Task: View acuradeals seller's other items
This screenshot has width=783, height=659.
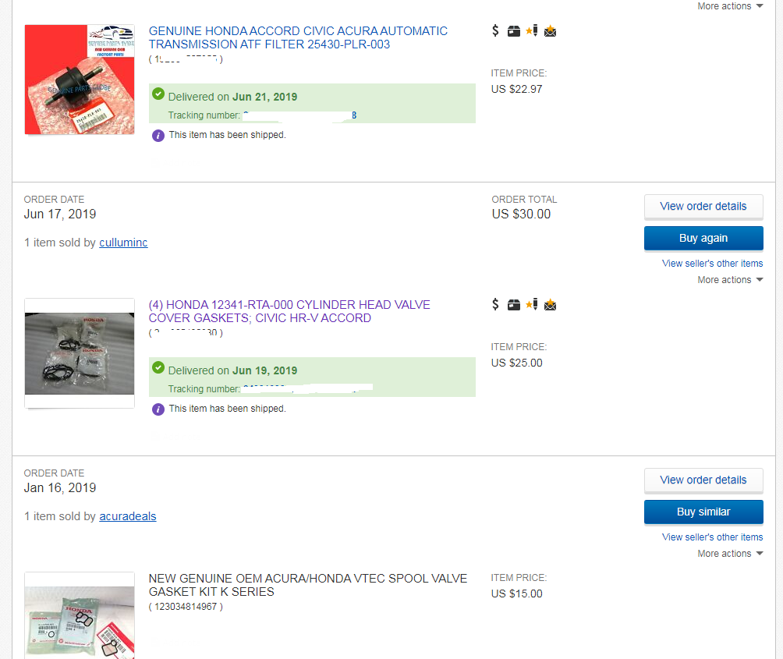Action: [x=712, y=537]
